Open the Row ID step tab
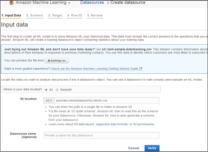The height and width of the screenshot is (152, 208). 74,16
